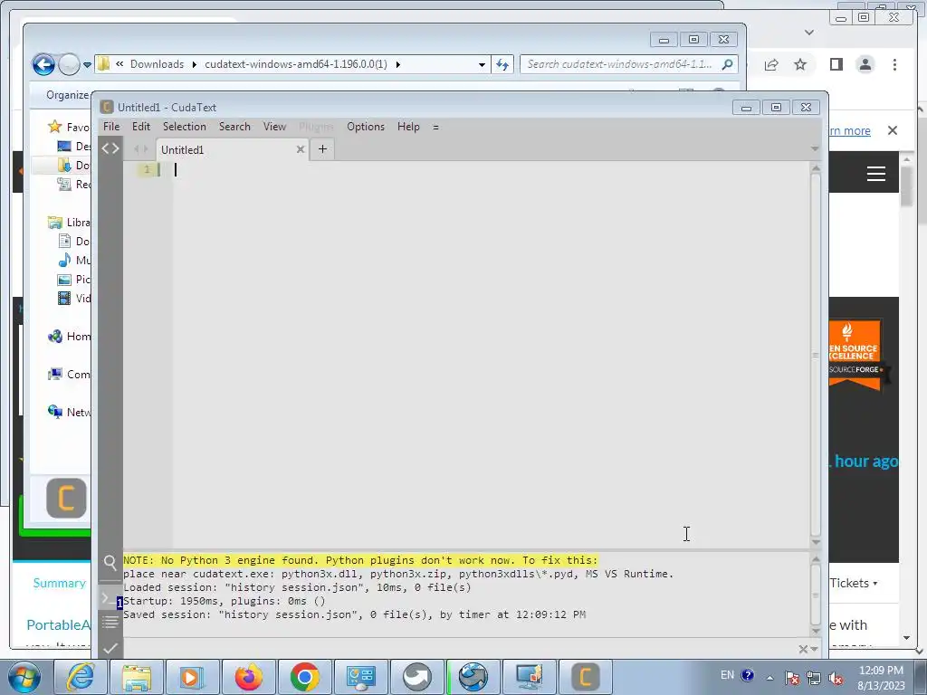Click the '=' menu item
This screenshot has height=695, width=927.
[435, 127]
